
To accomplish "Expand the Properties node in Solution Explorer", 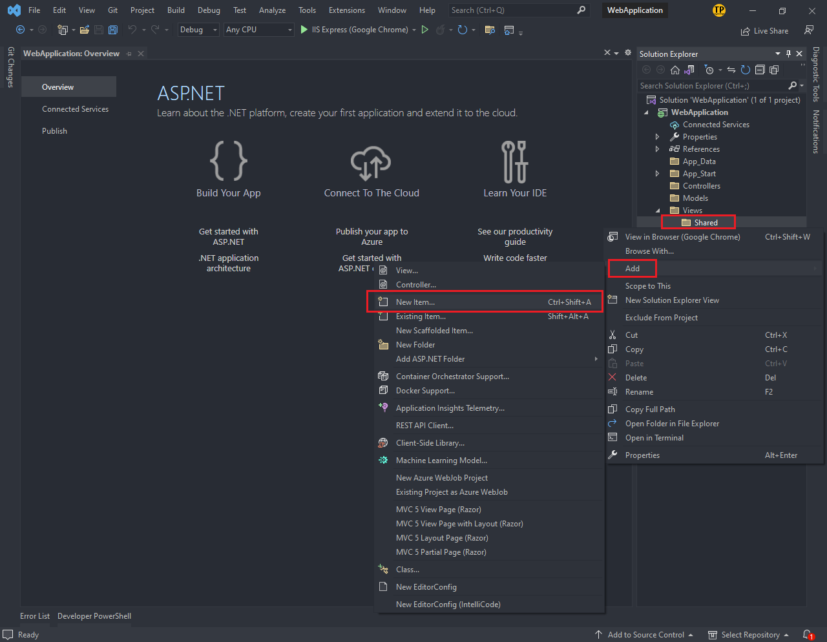I will pos(657,137).
